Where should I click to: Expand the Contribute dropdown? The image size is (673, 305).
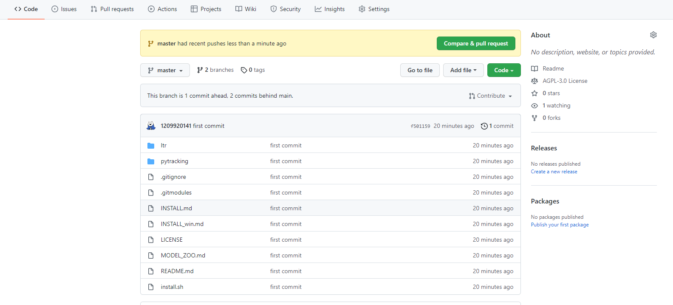pyautogui.click(x=491, y=96)
